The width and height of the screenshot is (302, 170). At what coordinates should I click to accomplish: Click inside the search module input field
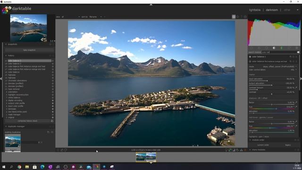[279, 52]
